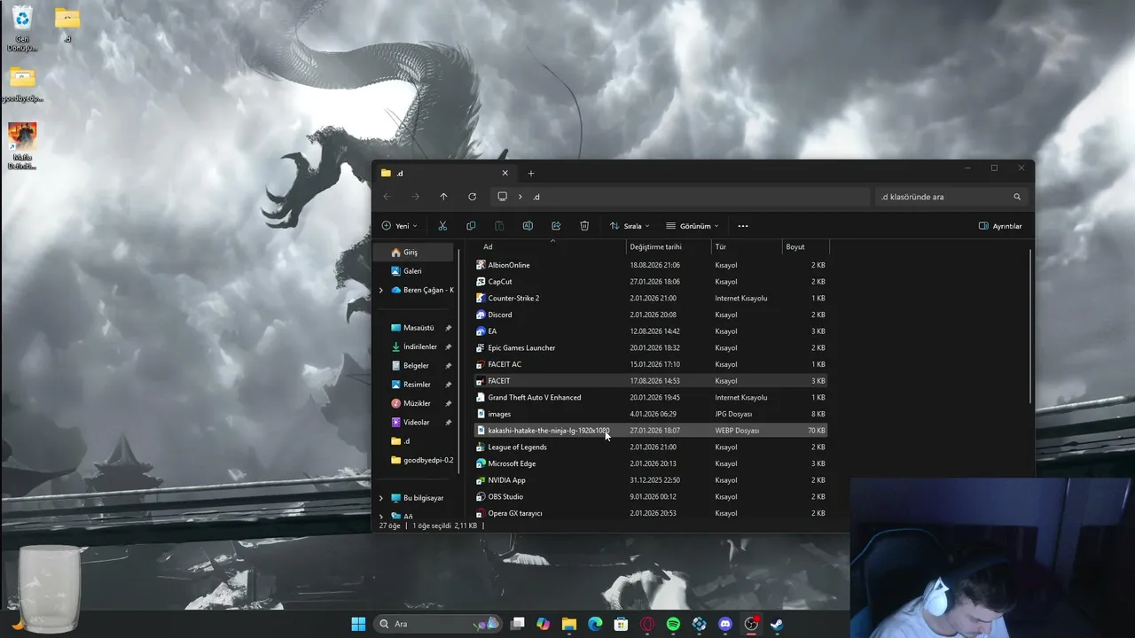
Task: Expand the Beren Çağan OneDrive tree node
Action: pyautogui.click(x=381, y=290)
